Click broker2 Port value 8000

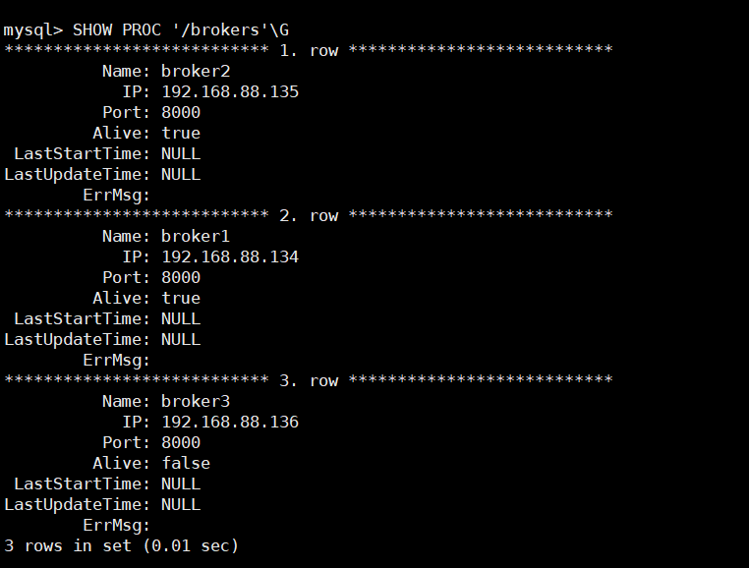coord(181,112)
